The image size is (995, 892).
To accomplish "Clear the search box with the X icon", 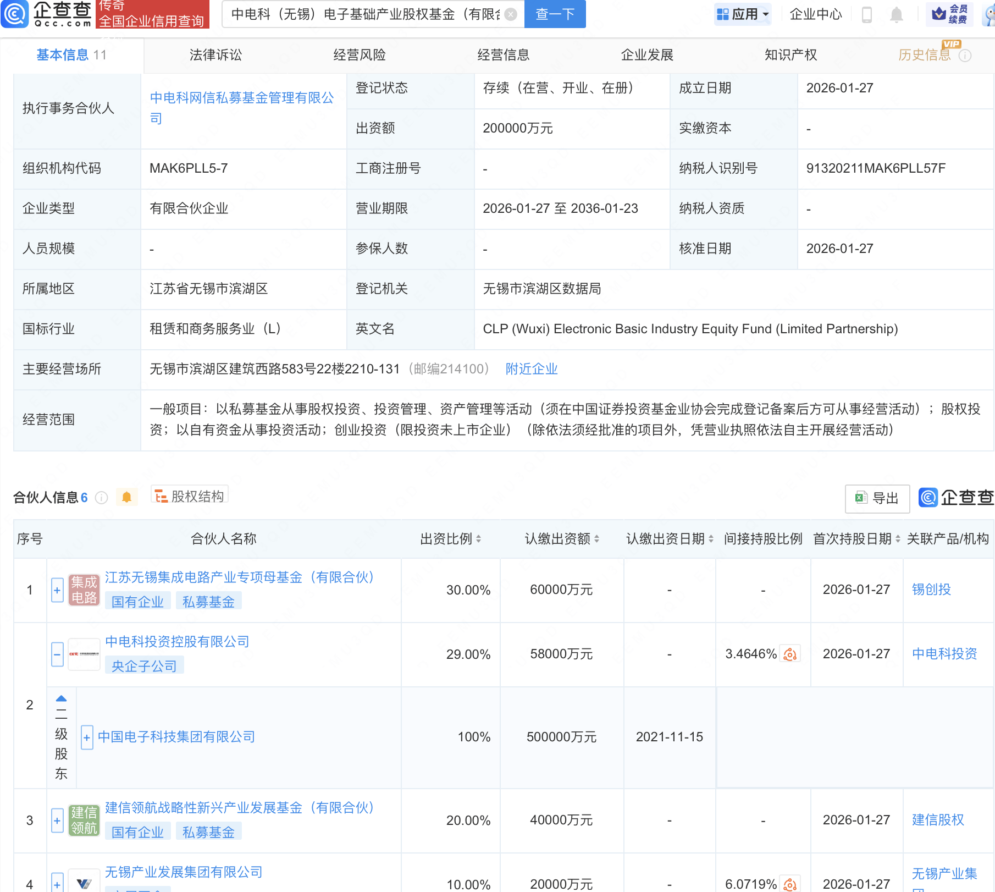I will click(511, 14).
